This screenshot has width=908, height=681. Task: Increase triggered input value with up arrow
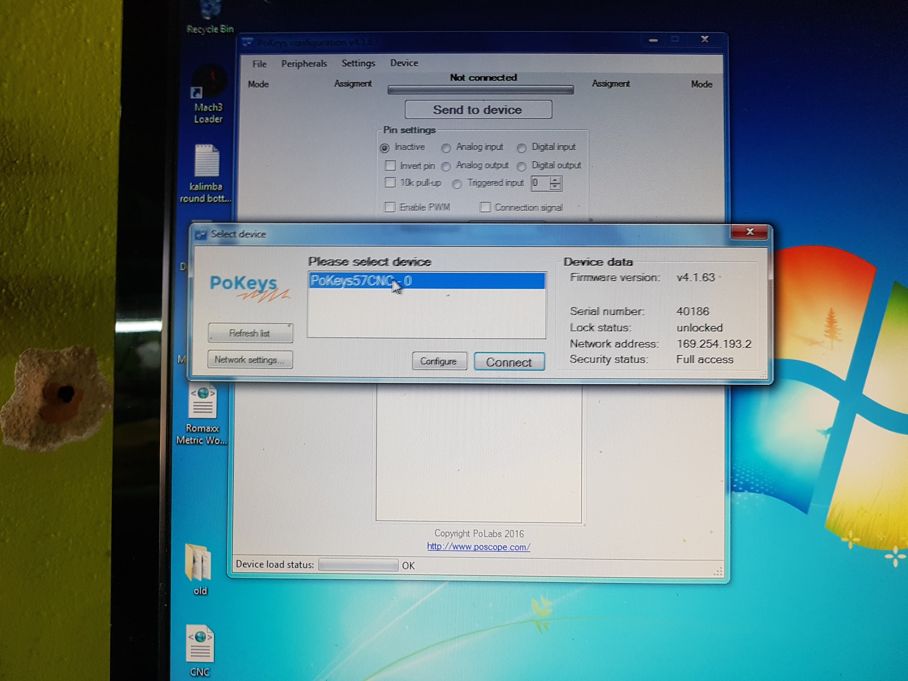click(x=555, y=180)
